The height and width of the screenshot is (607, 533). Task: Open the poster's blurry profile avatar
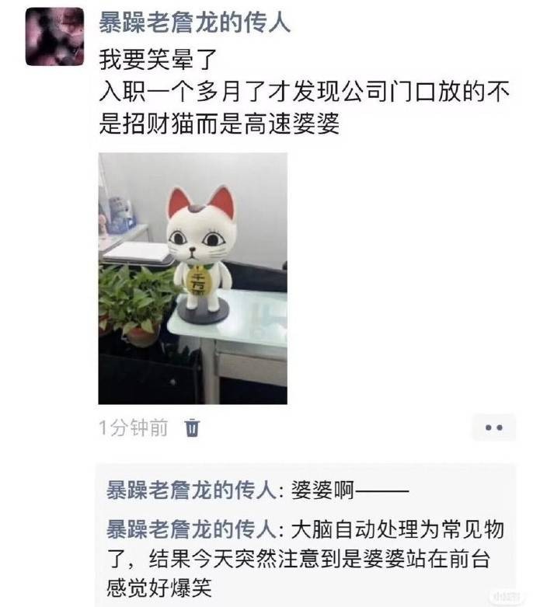coord(54,37)
